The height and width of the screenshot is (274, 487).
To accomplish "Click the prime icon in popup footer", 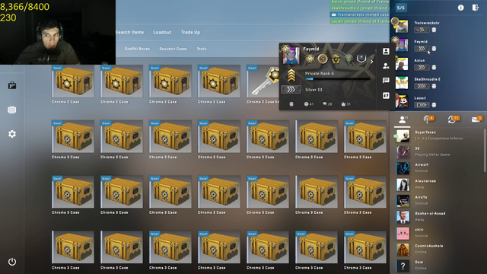I will tap(291, 104).
